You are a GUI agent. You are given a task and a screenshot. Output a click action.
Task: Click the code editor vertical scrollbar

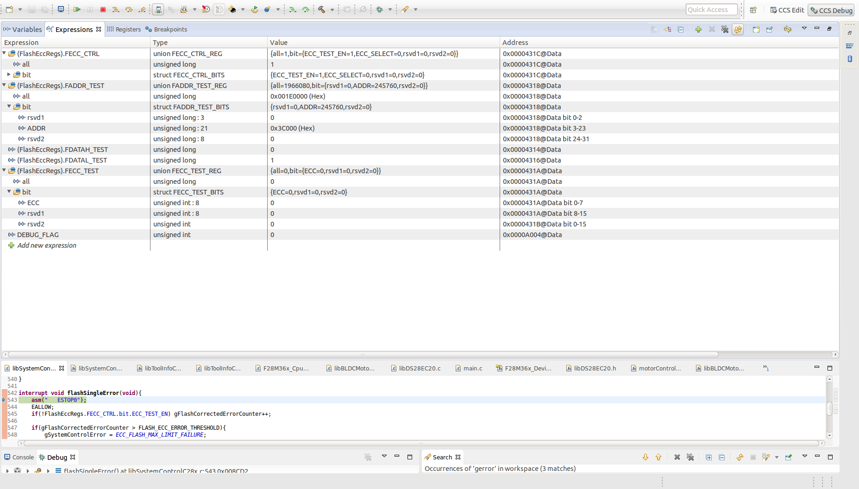click(x=829, y=408)
